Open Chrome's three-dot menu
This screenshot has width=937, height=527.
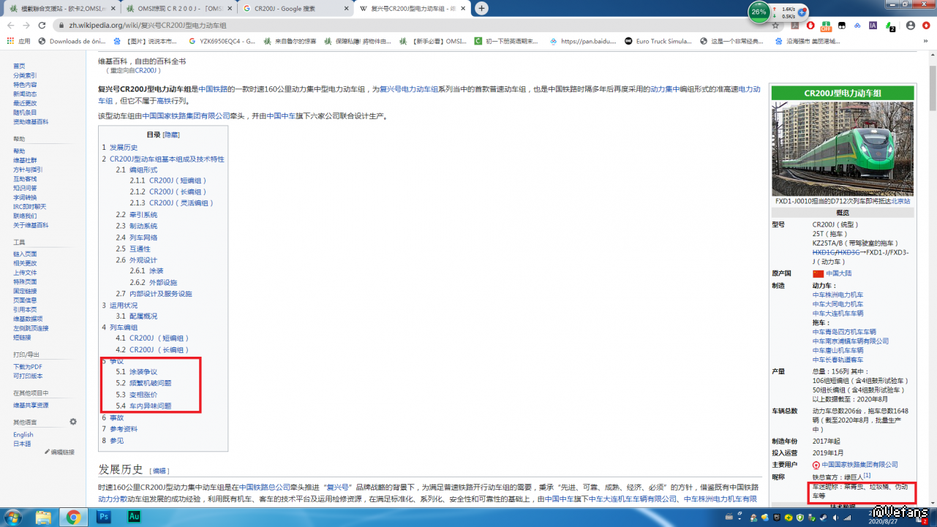click(927, 25)
